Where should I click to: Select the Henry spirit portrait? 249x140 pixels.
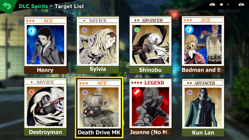tap(46, 45)
